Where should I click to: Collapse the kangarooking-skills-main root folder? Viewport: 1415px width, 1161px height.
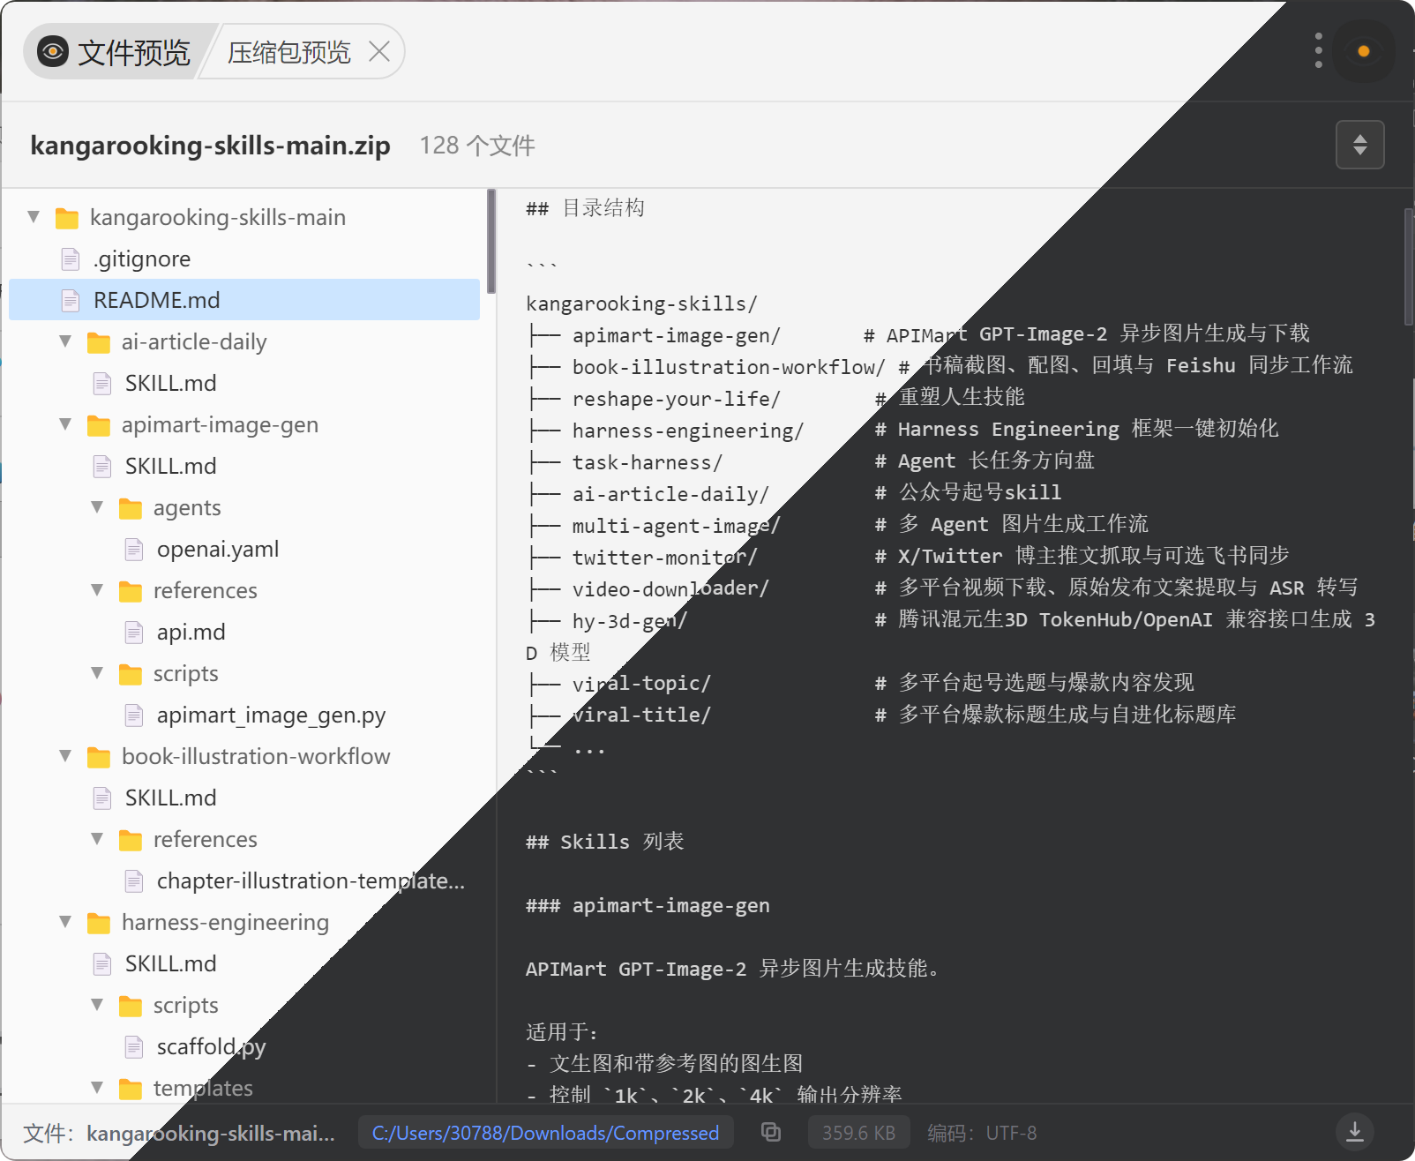coord(34,216)
